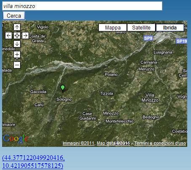Pan the map up with the arrow
Viewport: 191px width, 170px height.
tap(17, 27)
